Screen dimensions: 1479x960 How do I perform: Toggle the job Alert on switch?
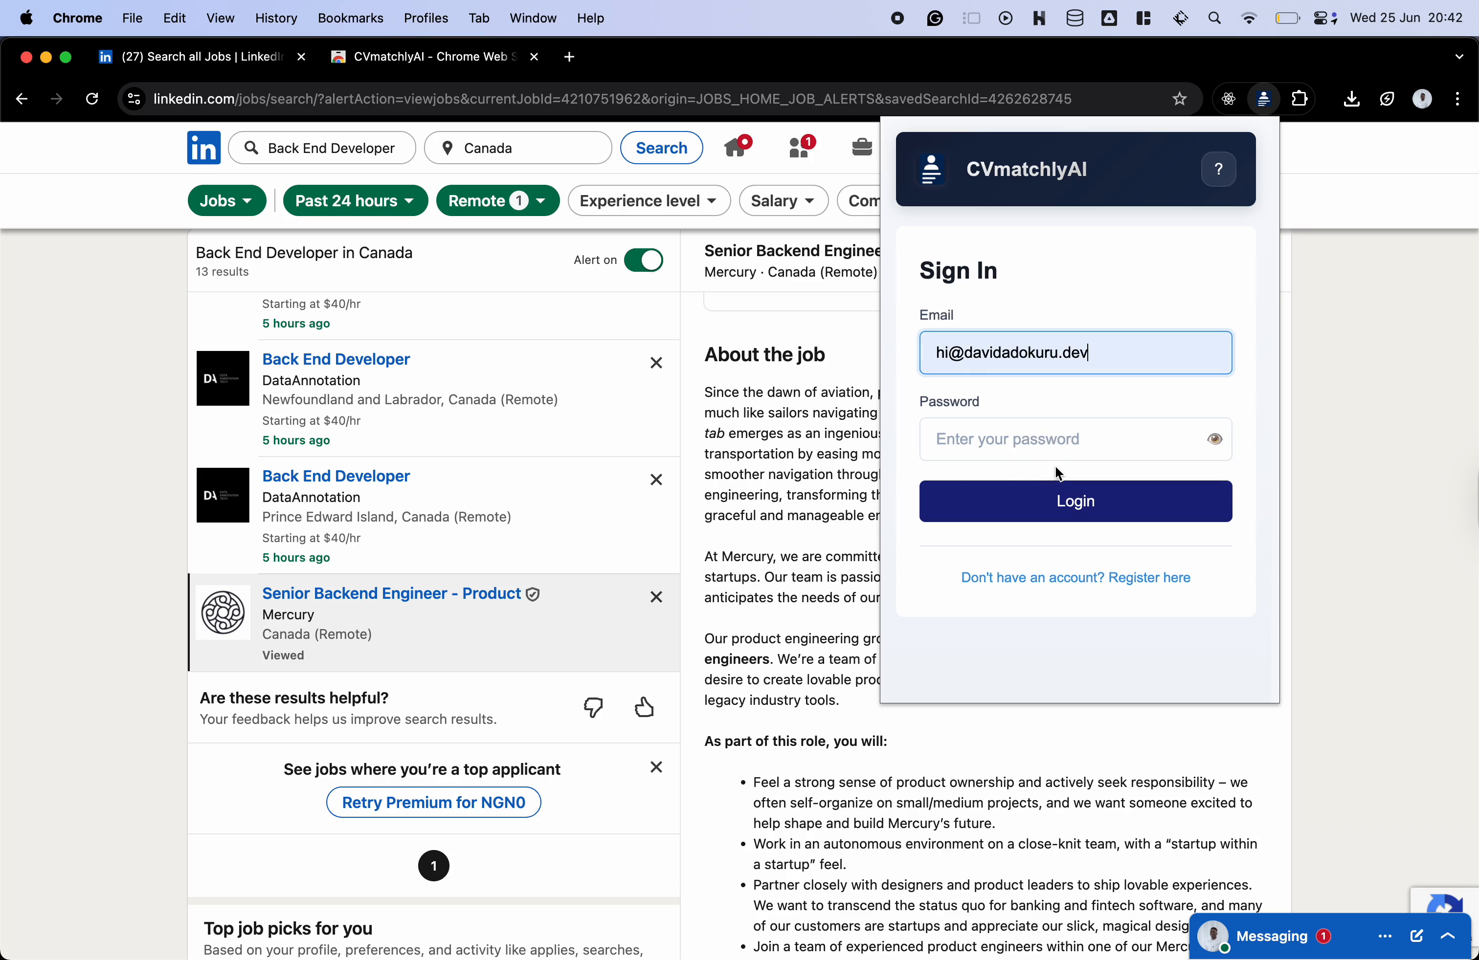[x=643, y=260]
